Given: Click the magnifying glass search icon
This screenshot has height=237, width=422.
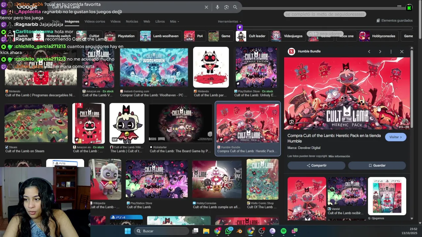Looking at the screenshot, I should click(235, 7).
